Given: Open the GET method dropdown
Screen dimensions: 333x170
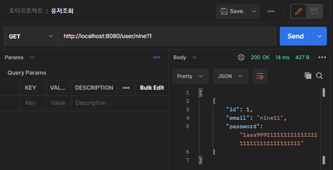Looking at the screenshot, I should (31, 36).
